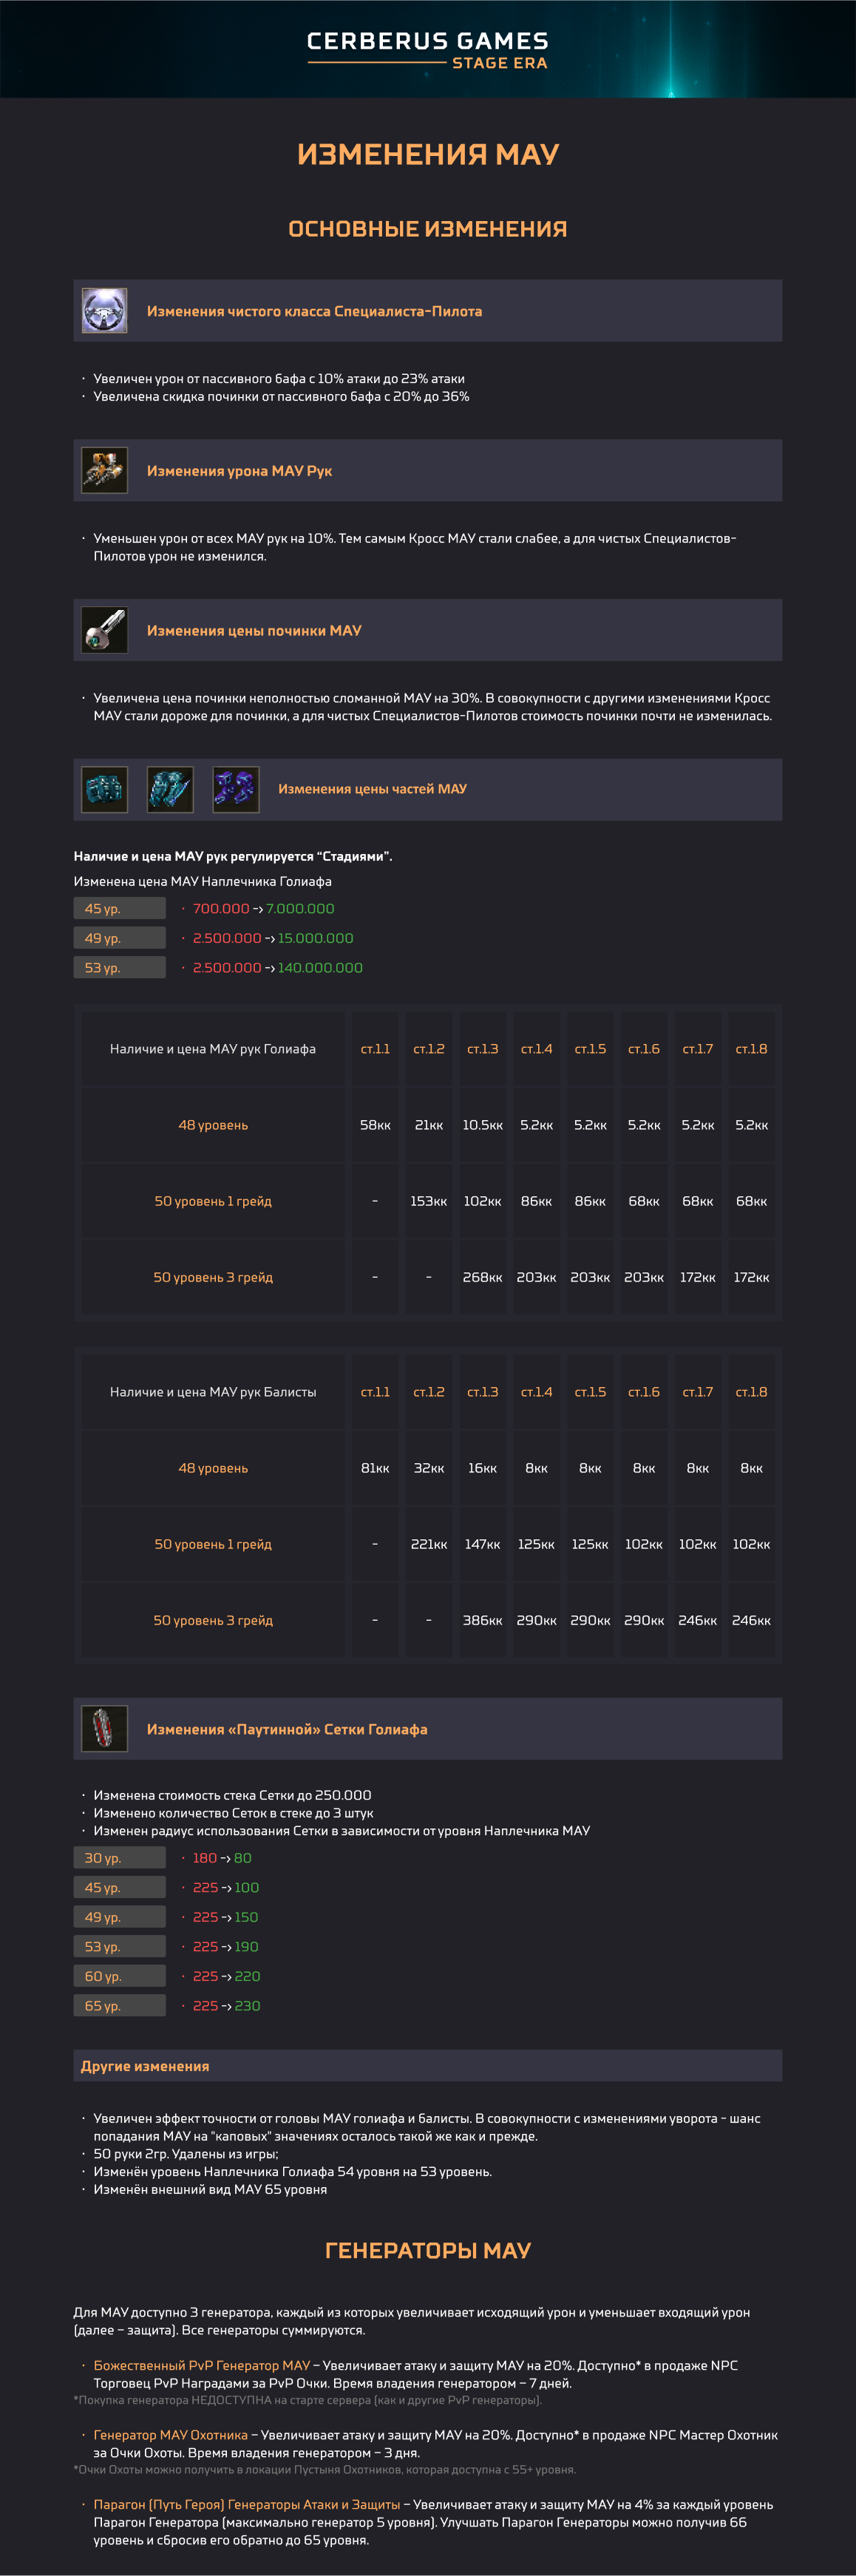Open the Генератор МАУ Охотника link

(170, 2434)
